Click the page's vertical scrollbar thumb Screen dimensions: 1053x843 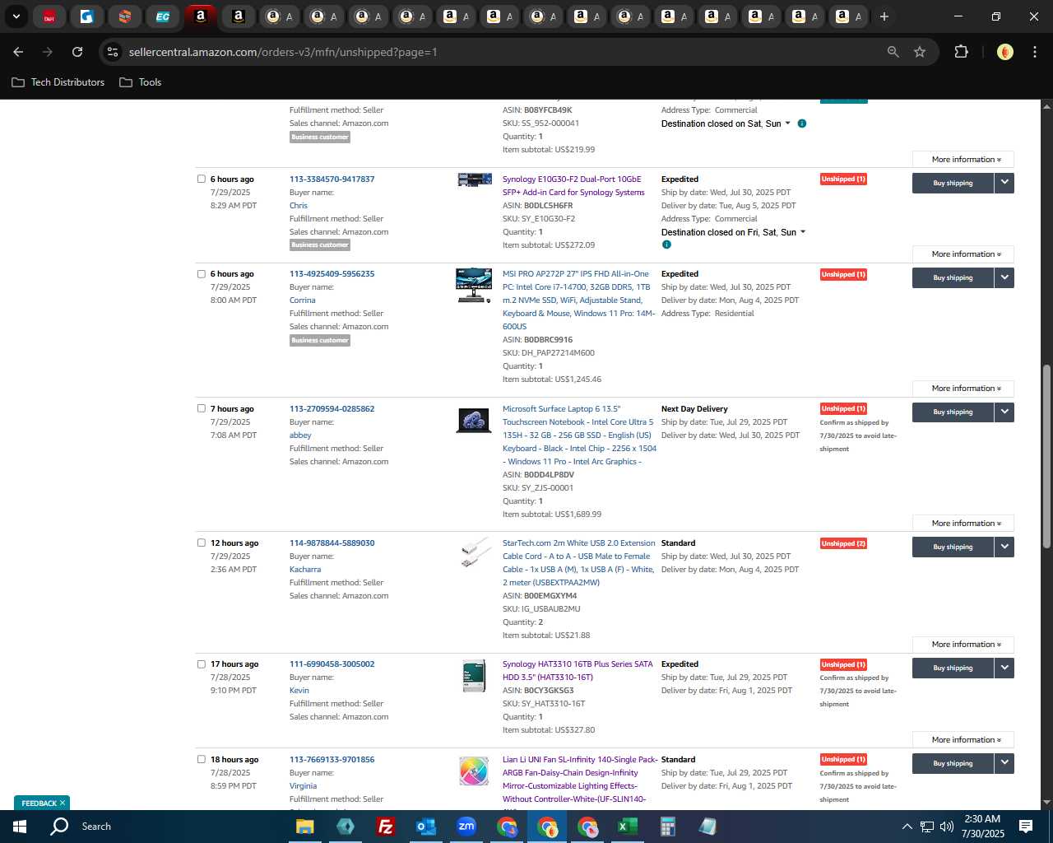point(1046,456)
